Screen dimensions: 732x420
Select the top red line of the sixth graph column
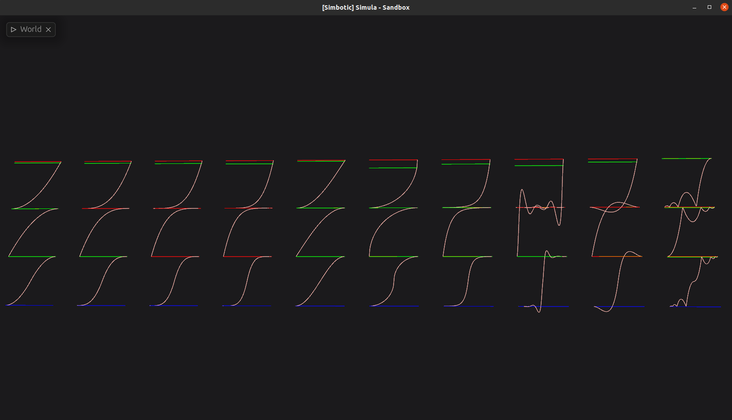click(393, 160)
